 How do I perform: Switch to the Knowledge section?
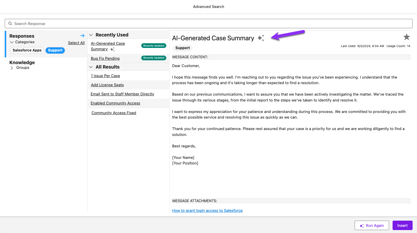pos(22,62)
